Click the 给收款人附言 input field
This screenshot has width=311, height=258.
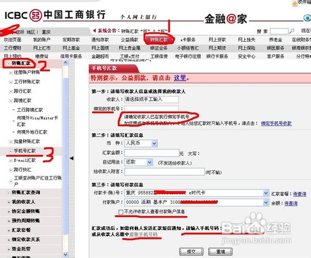coord(164,172)
